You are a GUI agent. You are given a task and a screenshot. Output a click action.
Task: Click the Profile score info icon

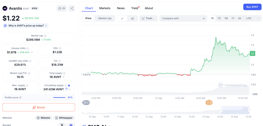pos(20,97)
